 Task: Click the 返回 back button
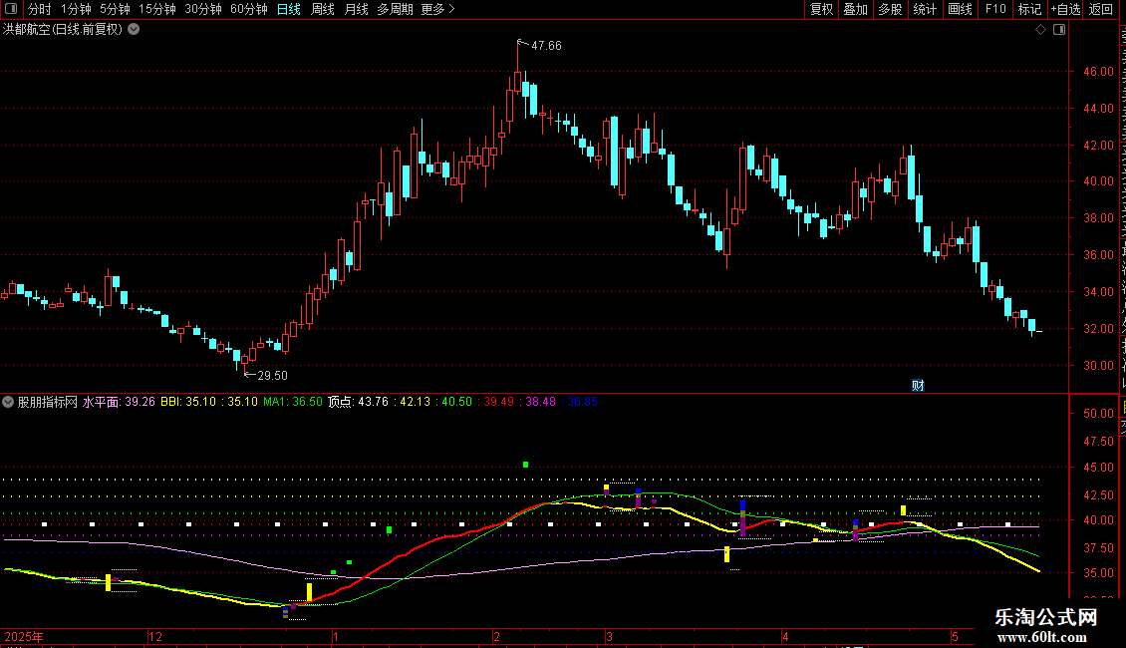[x=1100, y=9]
